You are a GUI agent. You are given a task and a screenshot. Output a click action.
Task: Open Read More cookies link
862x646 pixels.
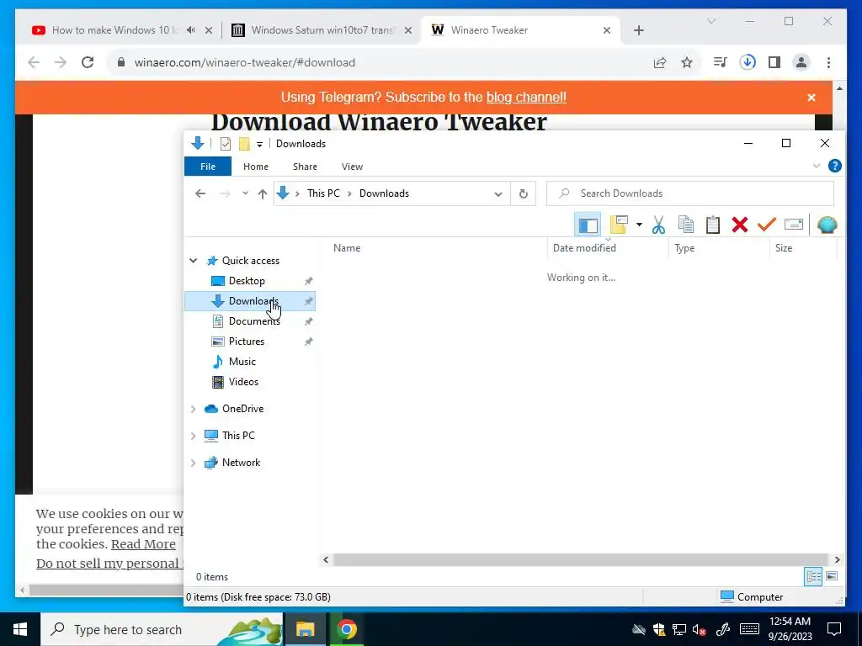click(143, 544)
